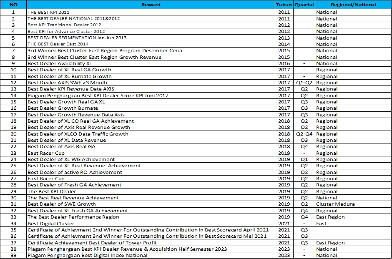The height and width of the screenshot is (259, 392).
Task: Select the year 2016 cell
Action: (x=284, y=63)
